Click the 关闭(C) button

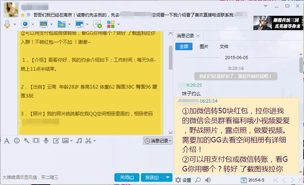tap(127, 177)
